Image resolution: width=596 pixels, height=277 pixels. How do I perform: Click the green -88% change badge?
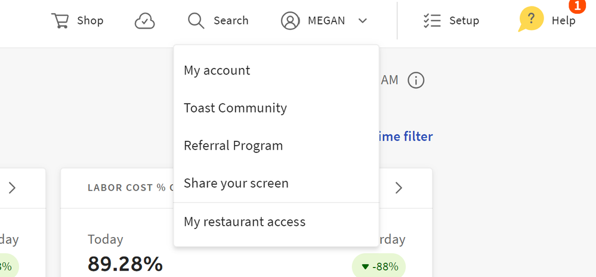coord(378,266)
